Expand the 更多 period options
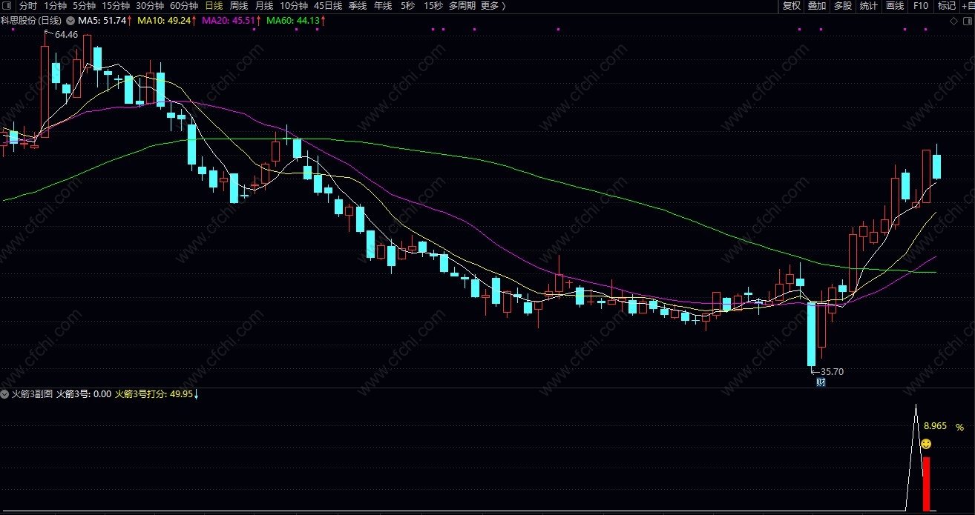 point(493,6)
